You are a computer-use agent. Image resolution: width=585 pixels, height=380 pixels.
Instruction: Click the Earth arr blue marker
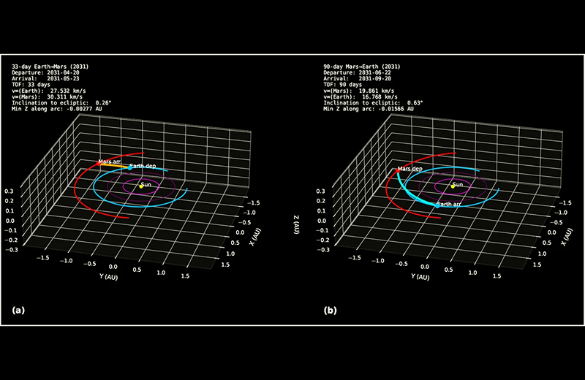[437, 205]
